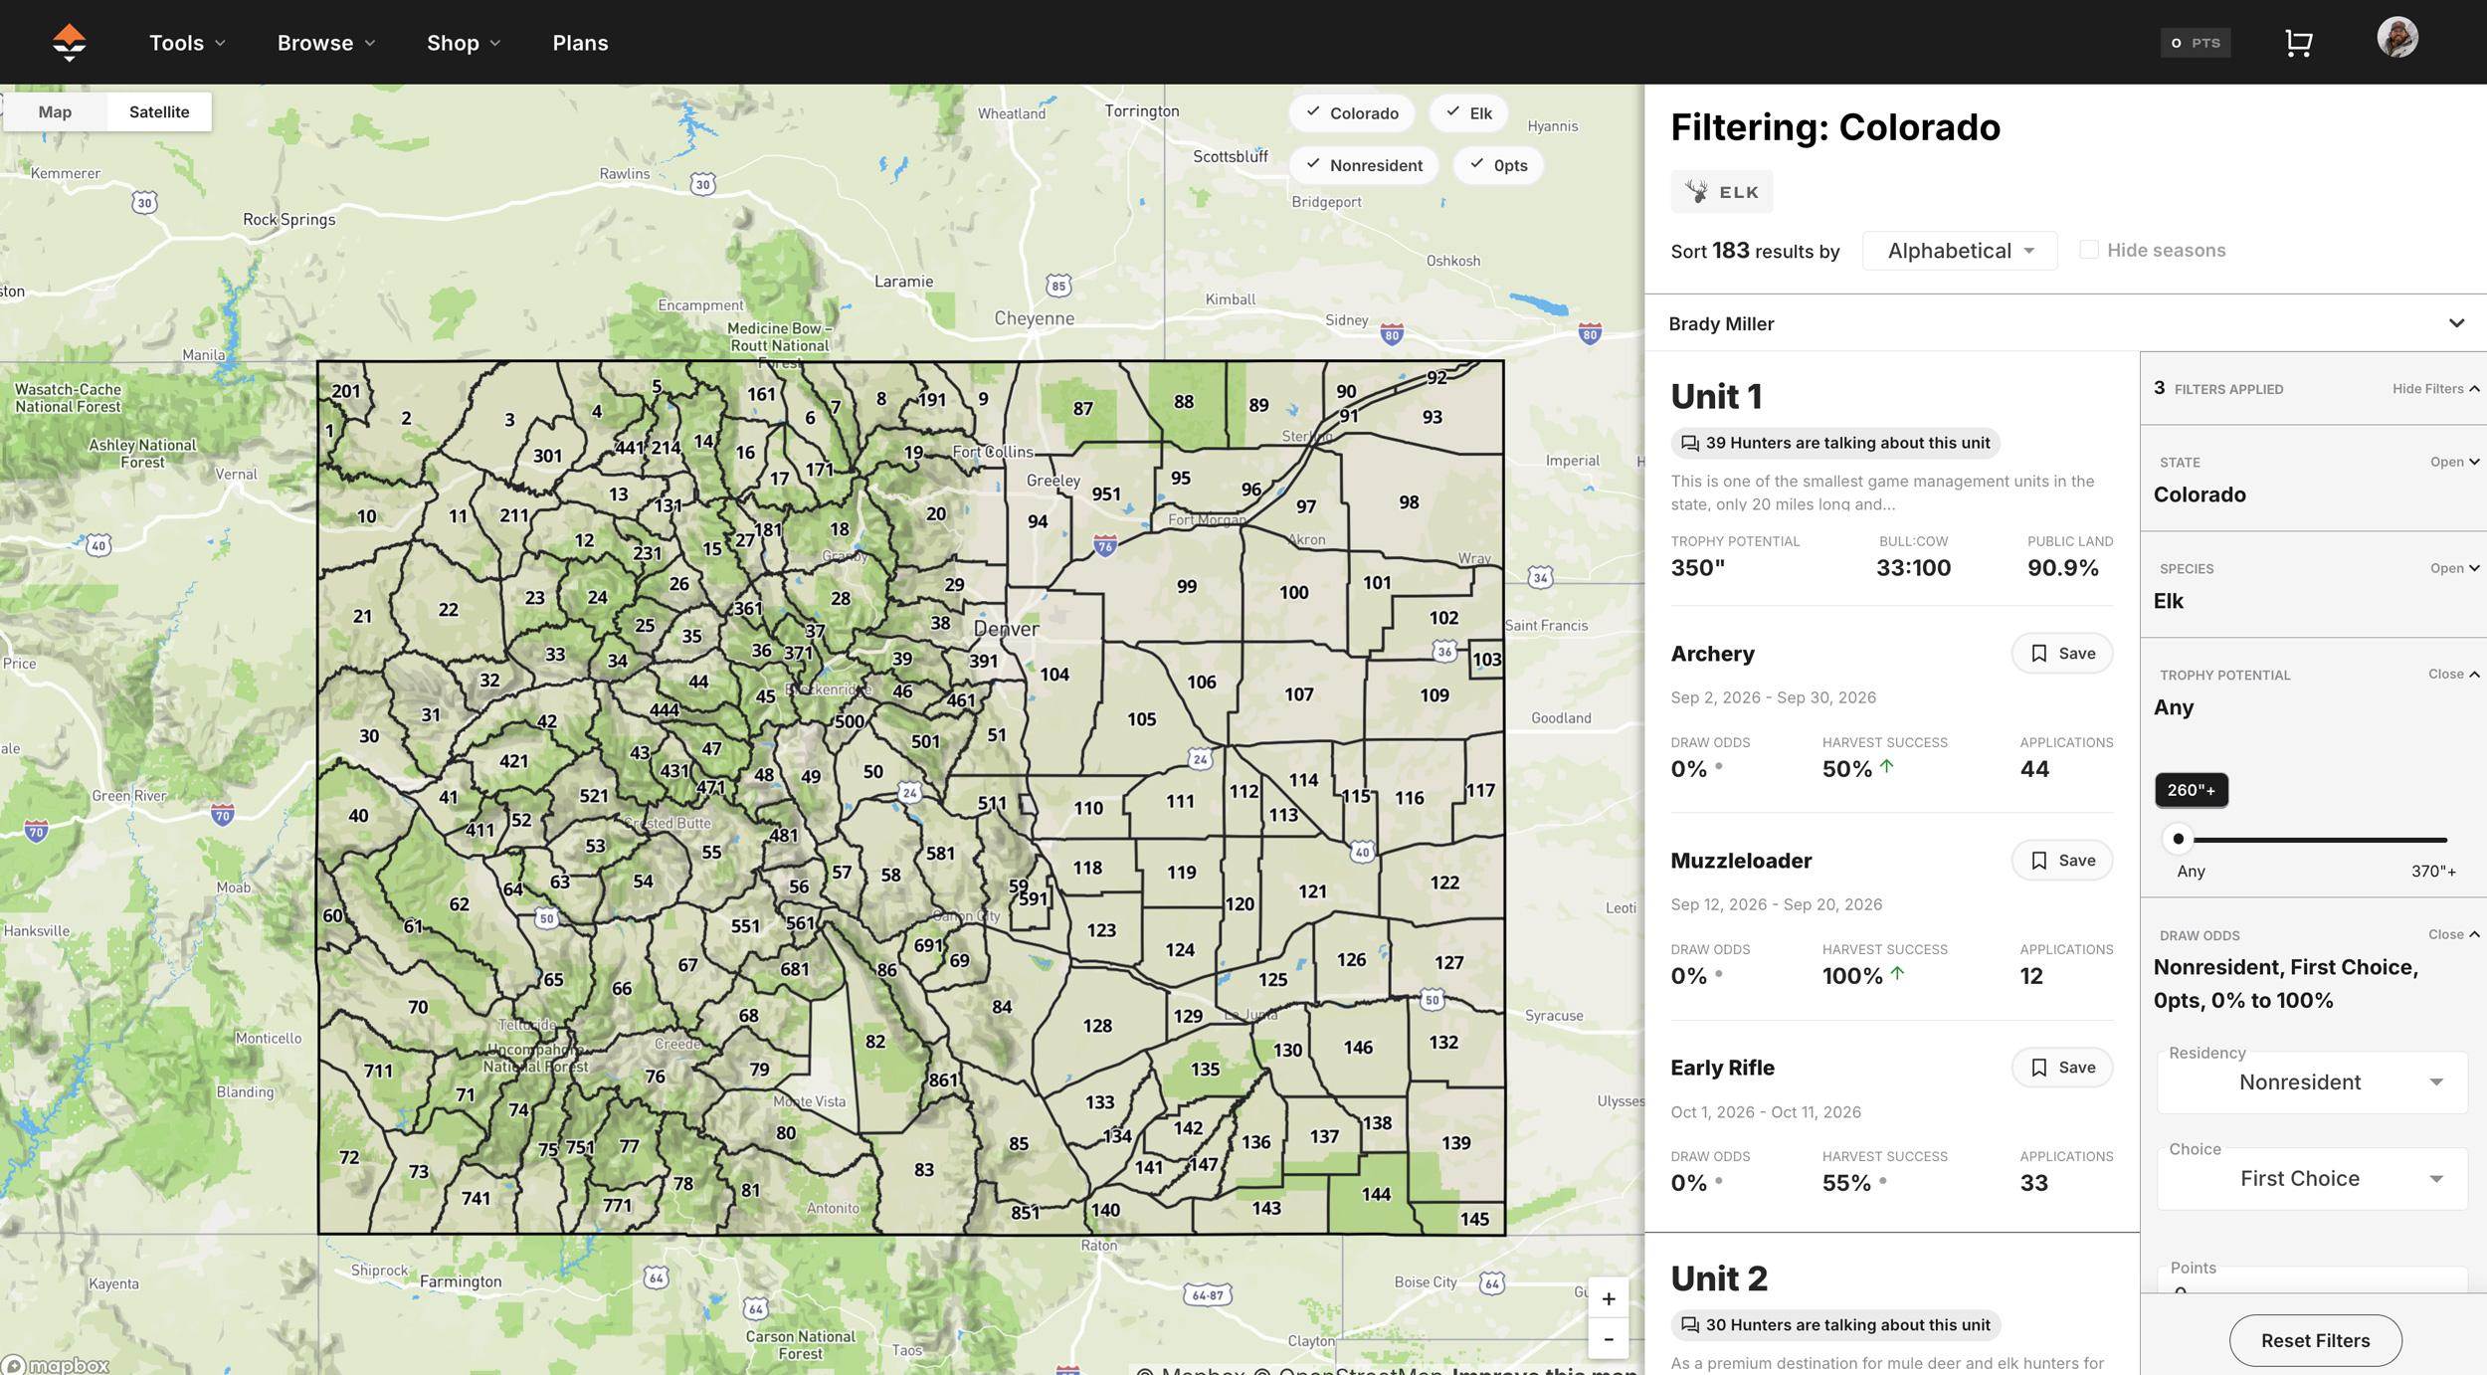Switch to Satellite map view

159,111
